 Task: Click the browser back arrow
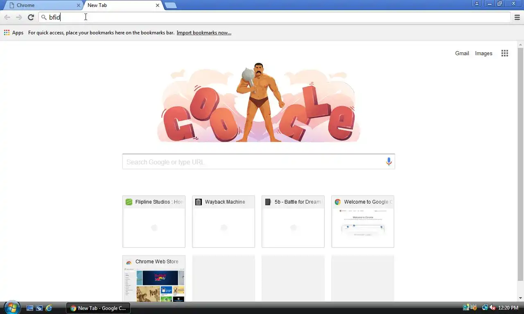click(7, 17)
